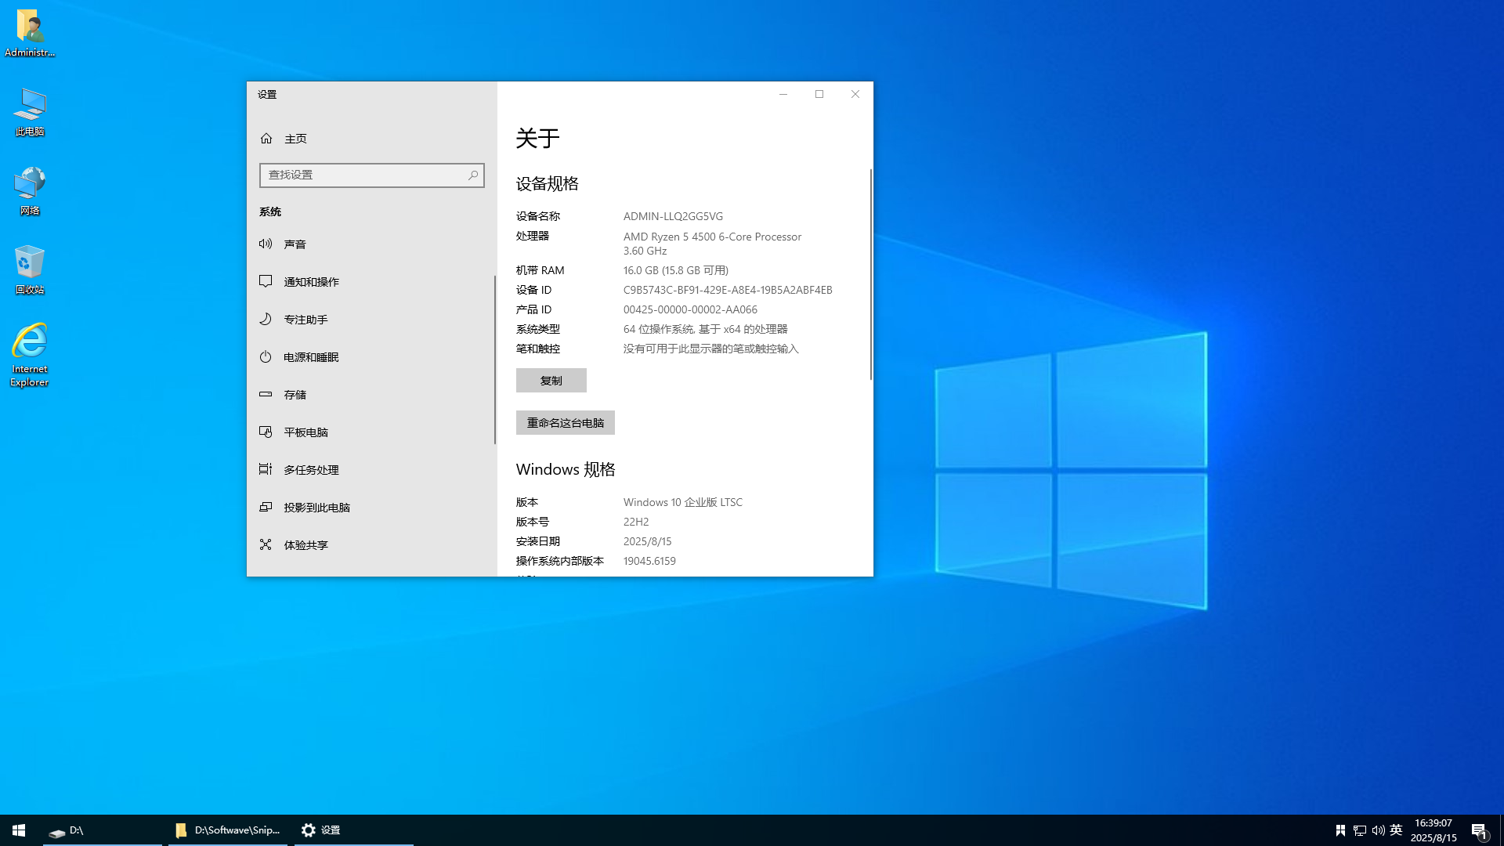This screenshot has width=1504, height=846.
Task: Click the 重命名这台电脑 button
Action: point(565,422)
